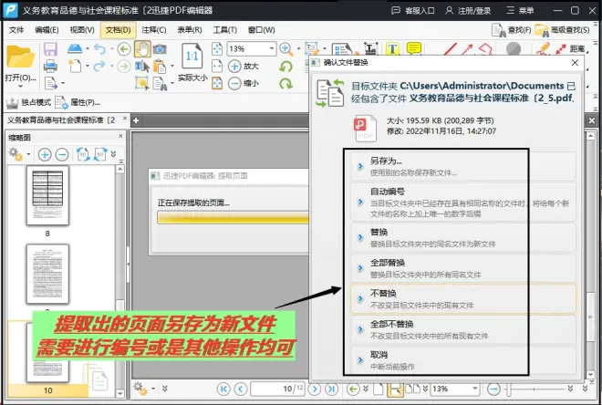Select the page 8 thumbnail
This screenshot has height=405, width=602.
47,195
